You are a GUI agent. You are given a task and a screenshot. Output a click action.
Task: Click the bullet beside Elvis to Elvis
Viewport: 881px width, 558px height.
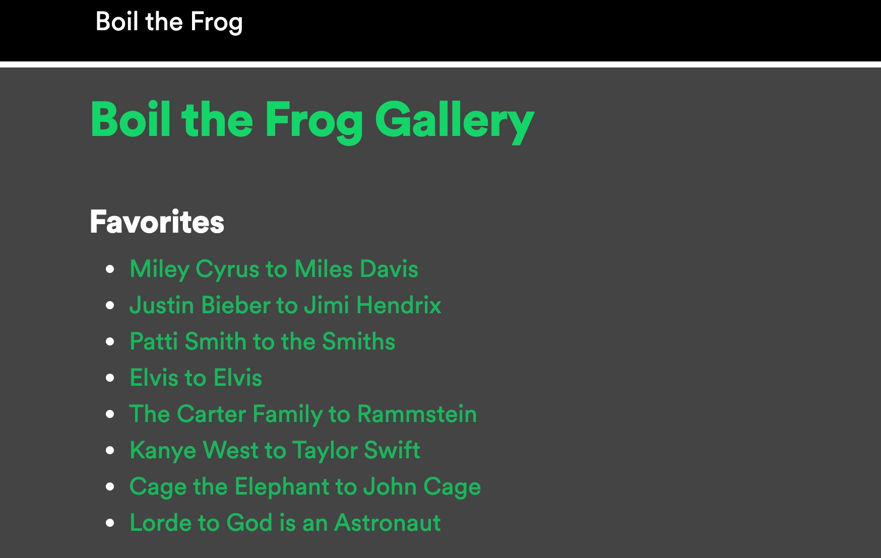110,378
